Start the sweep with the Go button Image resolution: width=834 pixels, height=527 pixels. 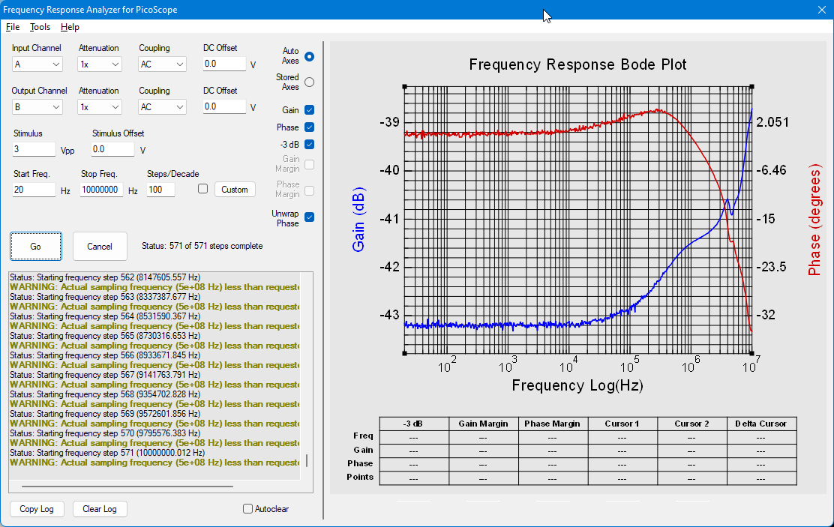click(36, 246)
